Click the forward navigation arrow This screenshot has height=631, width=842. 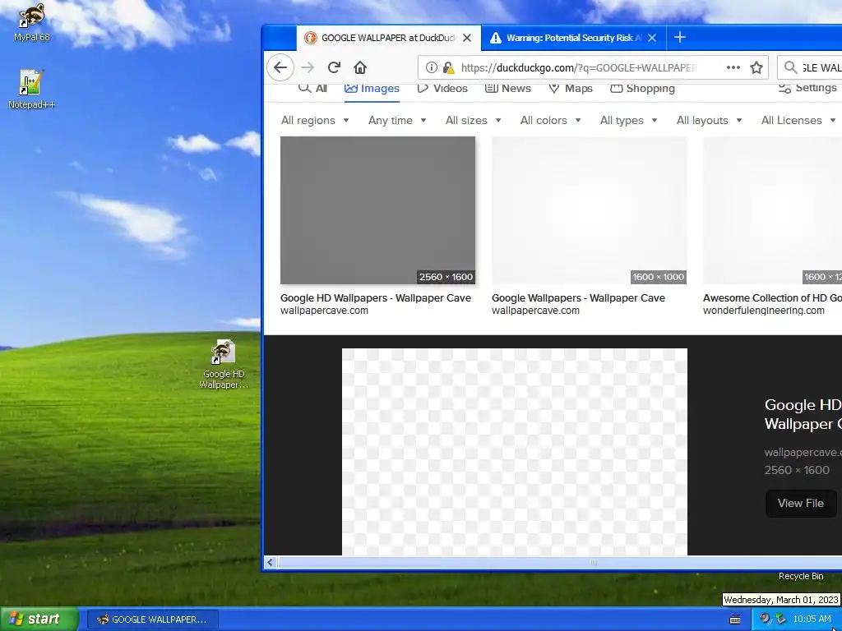pos(308,67)
